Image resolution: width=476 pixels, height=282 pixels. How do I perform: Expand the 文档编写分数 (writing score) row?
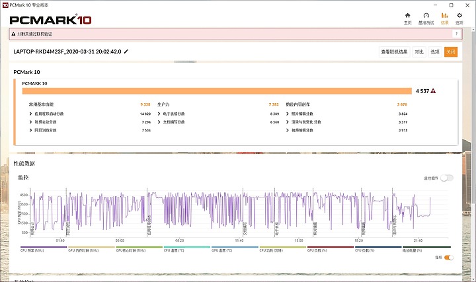tap(171, 122)
